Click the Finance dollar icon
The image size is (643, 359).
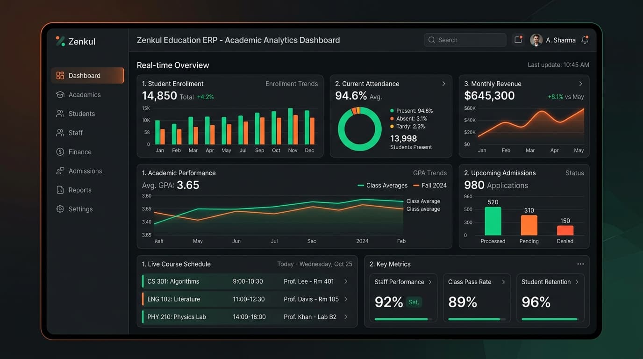coord(60,152)
